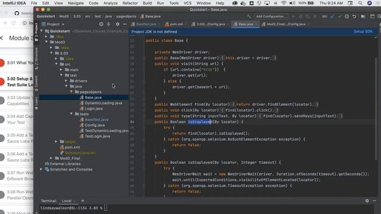The image size is (381, 214).
Task: Click the Search Everywhere magnifier icon
Action: pyautogui.click(x=379, y=17)
